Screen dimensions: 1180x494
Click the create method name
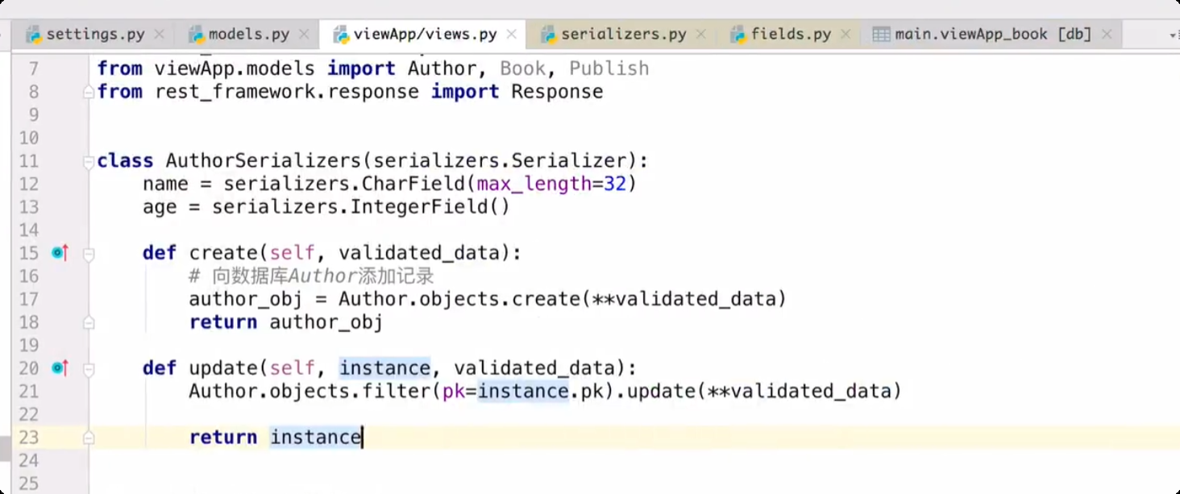pyautogui.click(x=223, y=253)
